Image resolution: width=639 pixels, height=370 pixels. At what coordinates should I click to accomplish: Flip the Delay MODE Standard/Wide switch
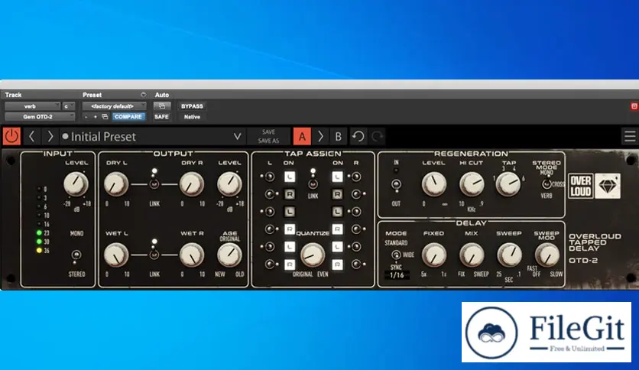(396, 255)
